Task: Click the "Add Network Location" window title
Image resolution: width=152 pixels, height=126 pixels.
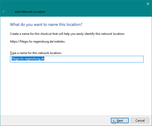Action: click(x=30, y=12)
